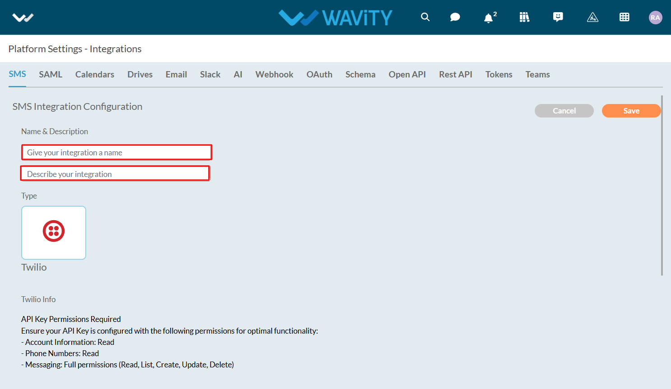Focus the 'Describe your integration' field

pos(115,173)
